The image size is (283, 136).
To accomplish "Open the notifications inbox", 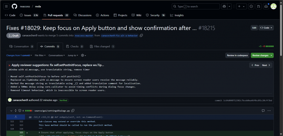I will coord(266,6).
